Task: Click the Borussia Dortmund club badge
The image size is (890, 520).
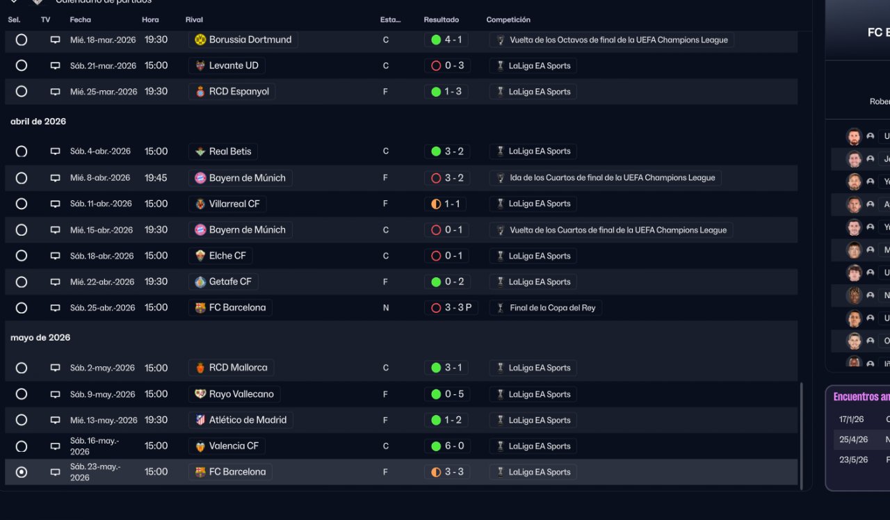Action: 200,40
